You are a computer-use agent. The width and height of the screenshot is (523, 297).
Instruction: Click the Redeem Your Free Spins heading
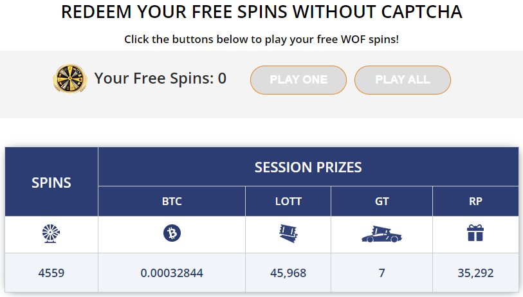pyautogui.click(x=261, y=12)
